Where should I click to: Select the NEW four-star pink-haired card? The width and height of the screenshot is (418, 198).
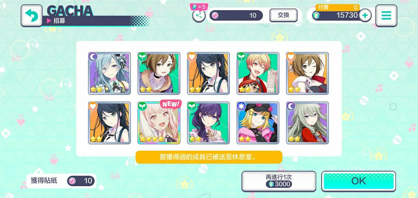(x=159, y=123)
